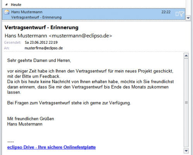Click the 'An:' label
The image size is (193, 155).
(7, 48)
